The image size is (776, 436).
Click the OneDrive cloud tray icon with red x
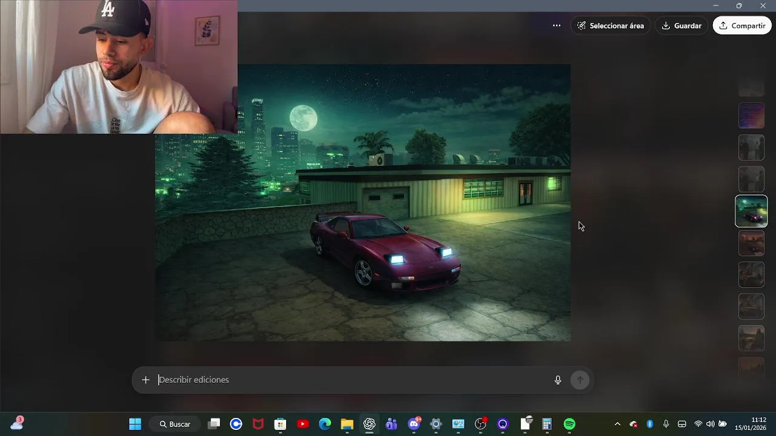(x=634, y=424)
